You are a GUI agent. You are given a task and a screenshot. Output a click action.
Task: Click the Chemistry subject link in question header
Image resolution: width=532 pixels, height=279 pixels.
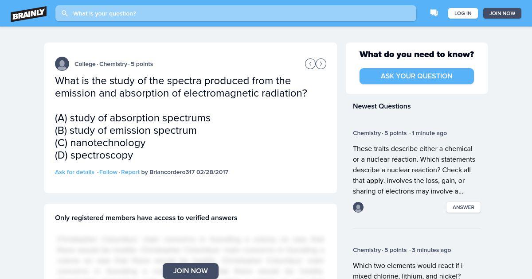click(x=113, y=64)
